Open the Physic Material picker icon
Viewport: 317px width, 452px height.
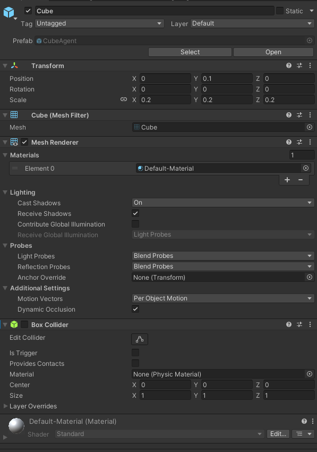[x=310, y=374]
